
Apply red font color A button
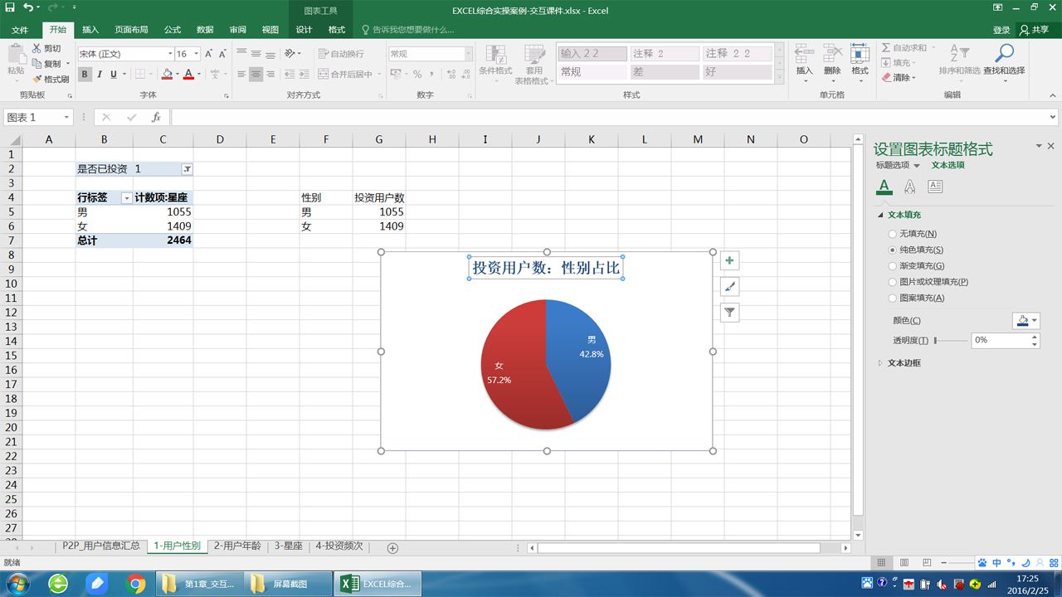coord(188,75)
